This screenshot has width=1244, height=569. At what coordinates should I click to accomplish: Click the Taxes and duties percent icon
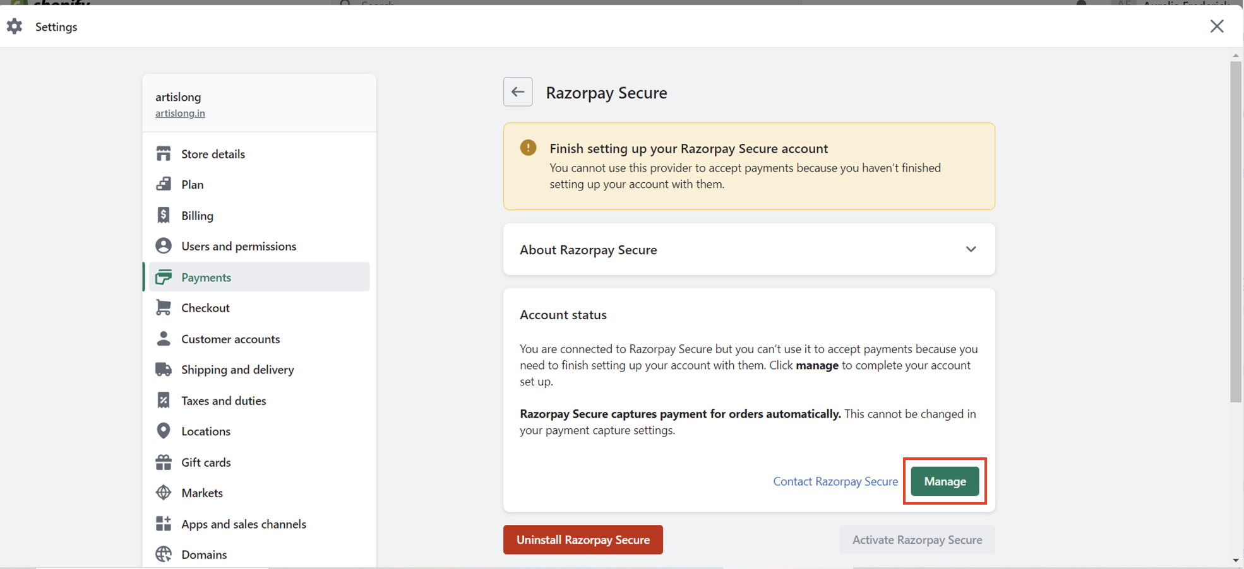pyautogui.click(x=164, y=400)
